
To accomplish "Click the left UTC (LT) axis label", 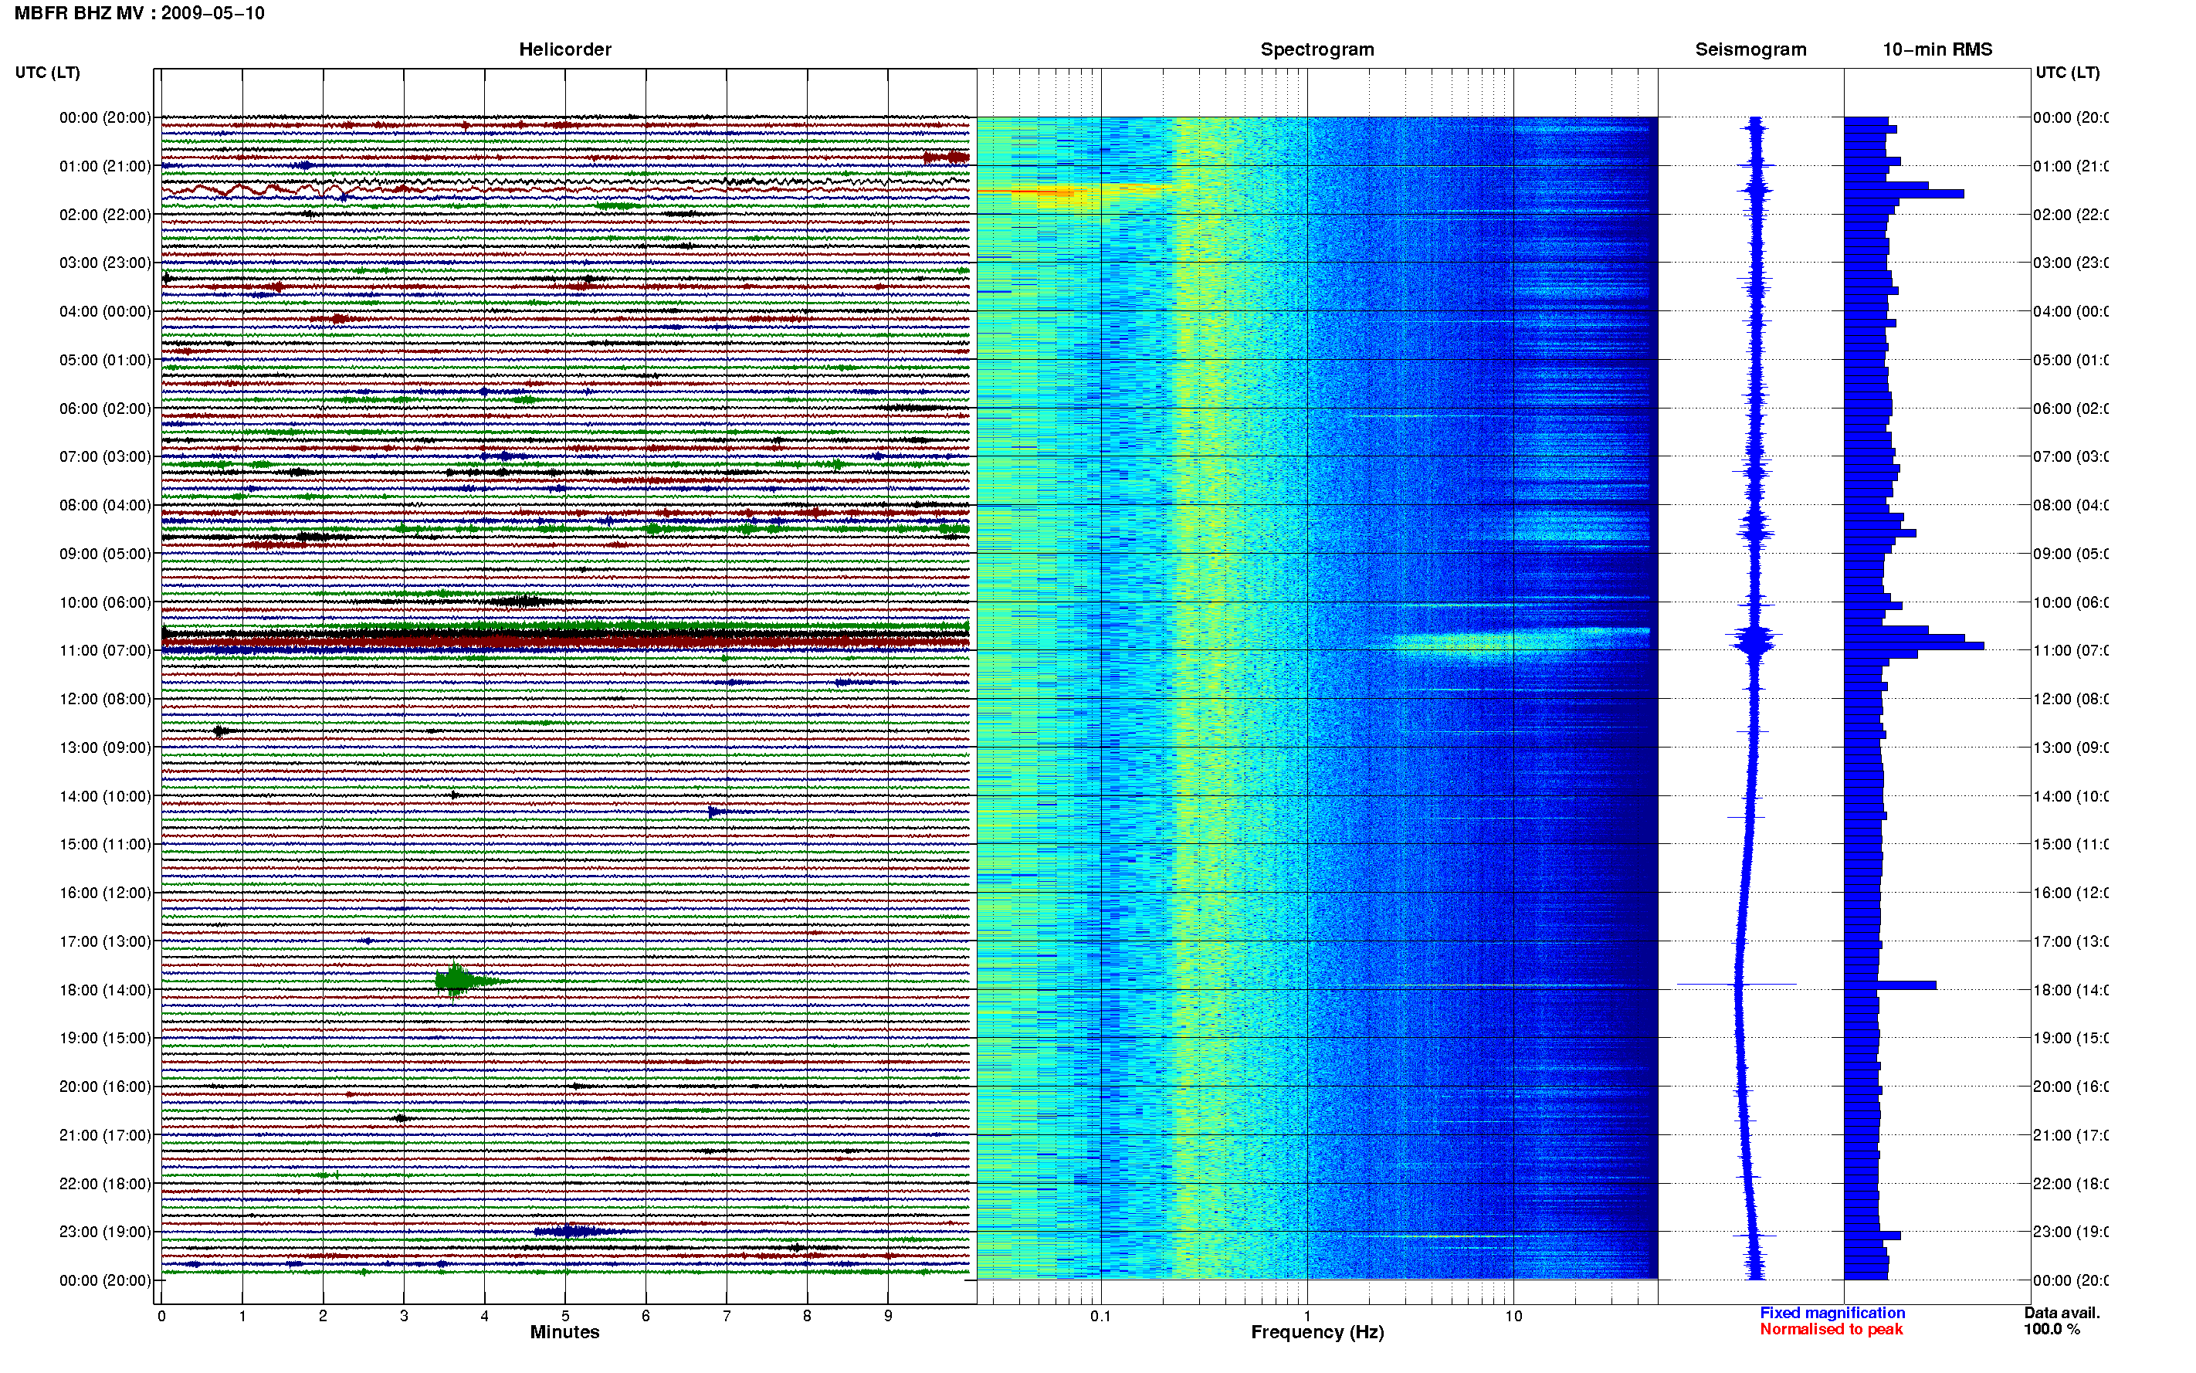I will [47, 73].
